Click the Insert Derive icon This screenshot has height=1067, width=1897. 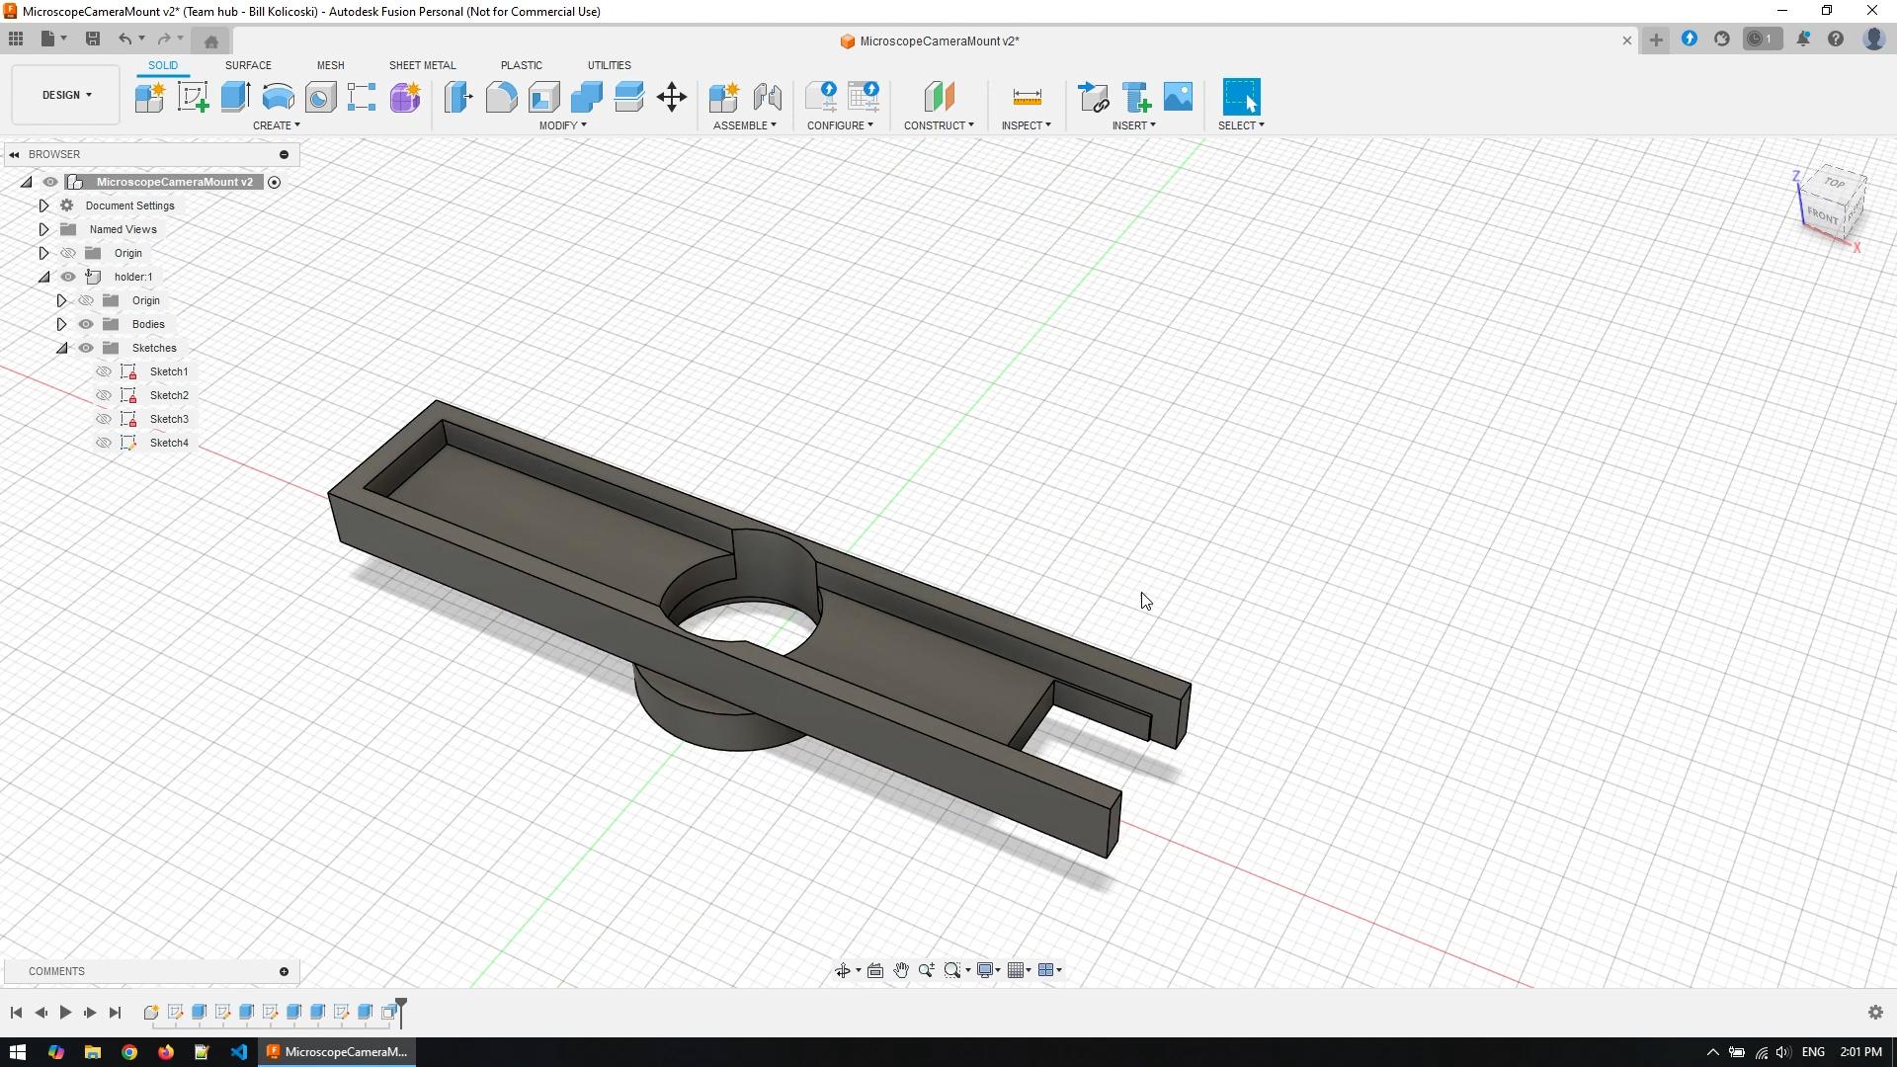coord(1094,97)
